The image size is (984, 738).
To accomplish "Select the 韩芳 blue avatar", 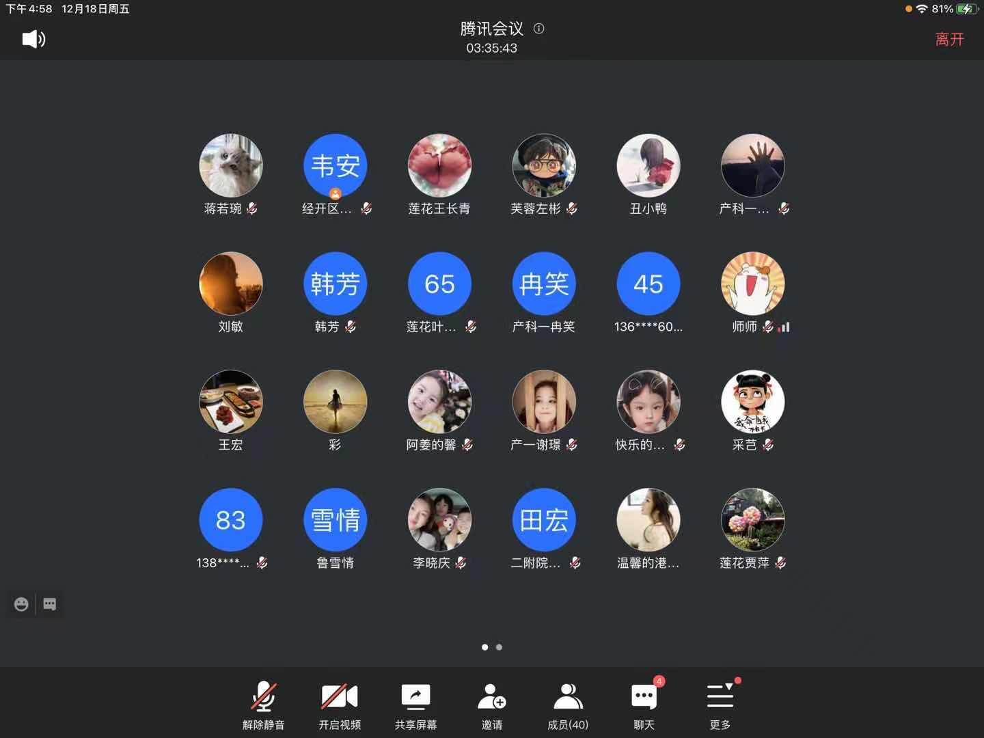I will coord(336,284).
